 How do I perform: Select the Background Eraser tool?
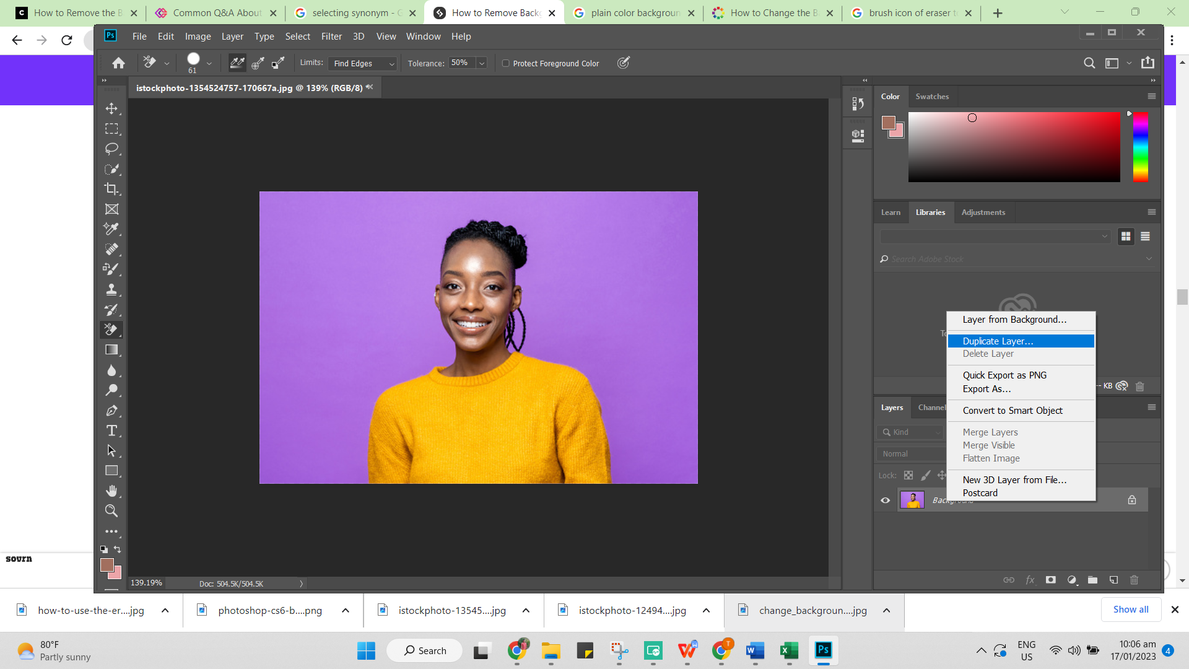coord(112,330)
